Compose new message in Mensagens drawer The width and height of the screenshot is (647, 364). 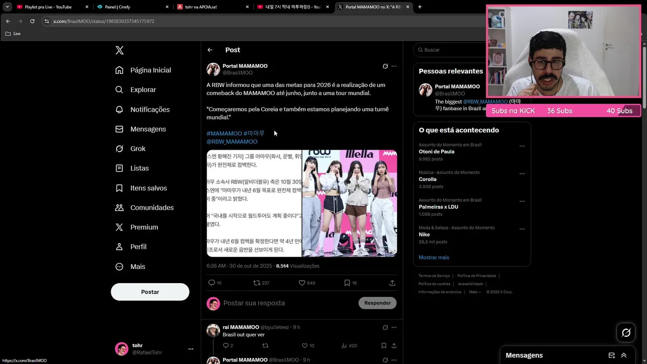pos(612,355)
